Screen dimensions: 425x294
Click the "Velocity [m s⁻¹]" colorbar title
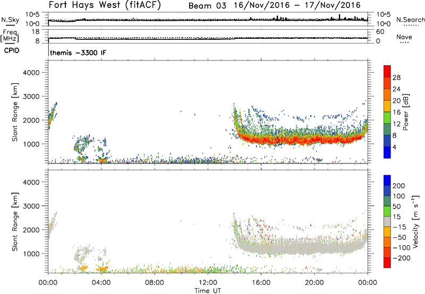pos(415,221)
